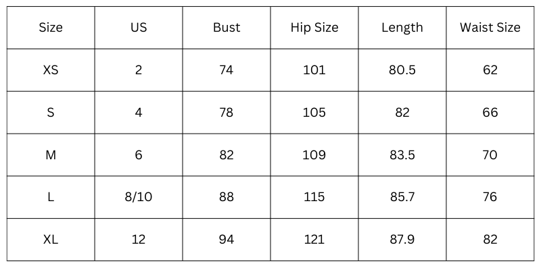Select the waist size 62 cell
Viewport: 541px width, 270px height.
[490, 70]
